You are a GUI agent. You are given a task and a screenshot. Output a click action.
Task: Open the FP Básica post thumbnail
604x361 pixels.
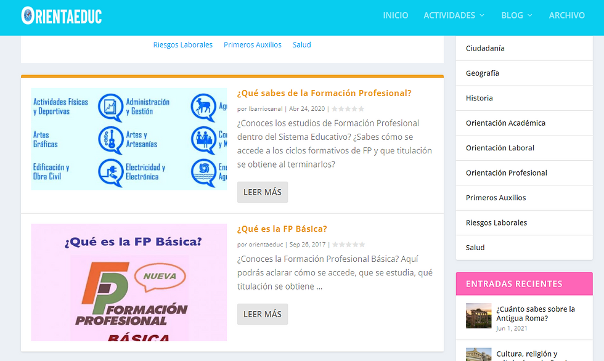[x=129, y=283]
